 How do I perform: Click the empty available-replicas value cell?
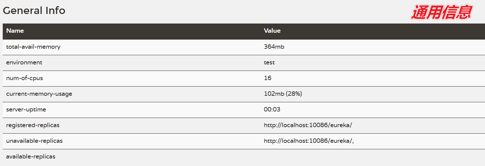pos(372,157)
